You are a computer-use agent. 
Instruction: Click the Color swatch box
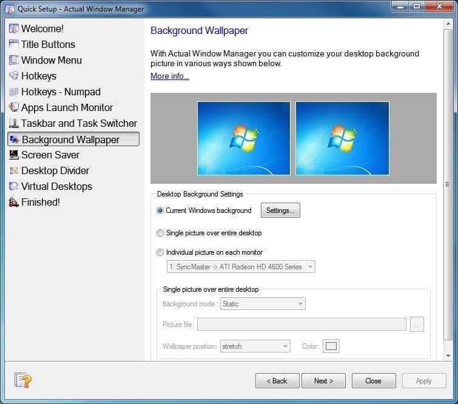tap(331, 346)
